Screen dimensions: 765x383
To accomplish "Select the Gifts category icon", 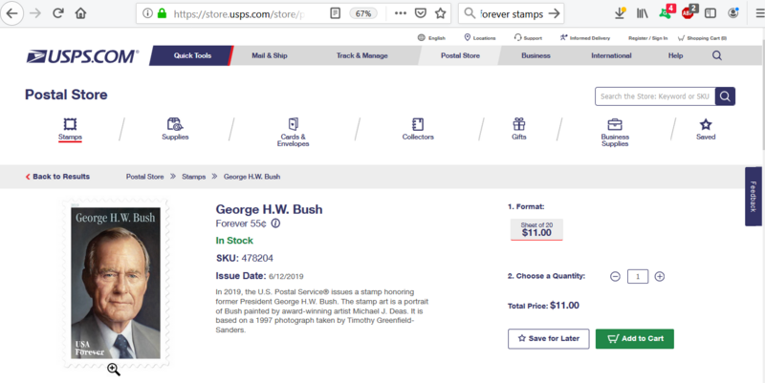I will tap(518, 129).
